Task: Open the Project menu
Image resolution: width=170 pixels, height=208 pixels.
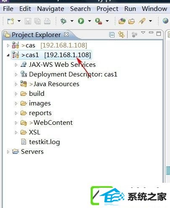Action: pos(107,9)
